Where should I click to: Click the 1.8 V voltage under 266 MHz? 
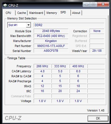point(42,101)
